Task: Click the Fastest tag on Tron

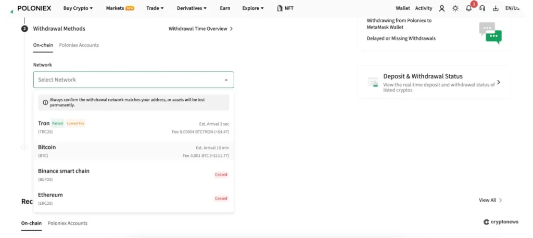Action: tap(58, 123)
